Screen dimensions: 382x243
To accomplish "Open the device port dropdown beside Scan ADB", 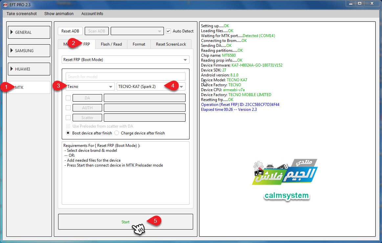I will [137, 31].
